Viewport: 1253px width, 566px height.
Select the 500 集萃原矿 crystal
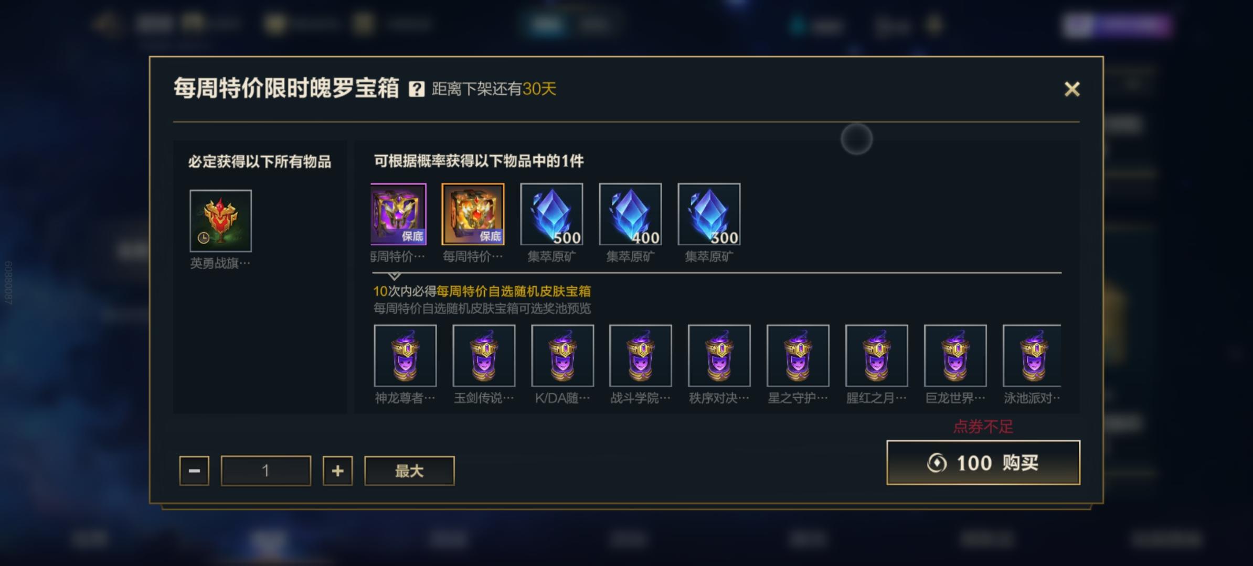click(551, 214)
